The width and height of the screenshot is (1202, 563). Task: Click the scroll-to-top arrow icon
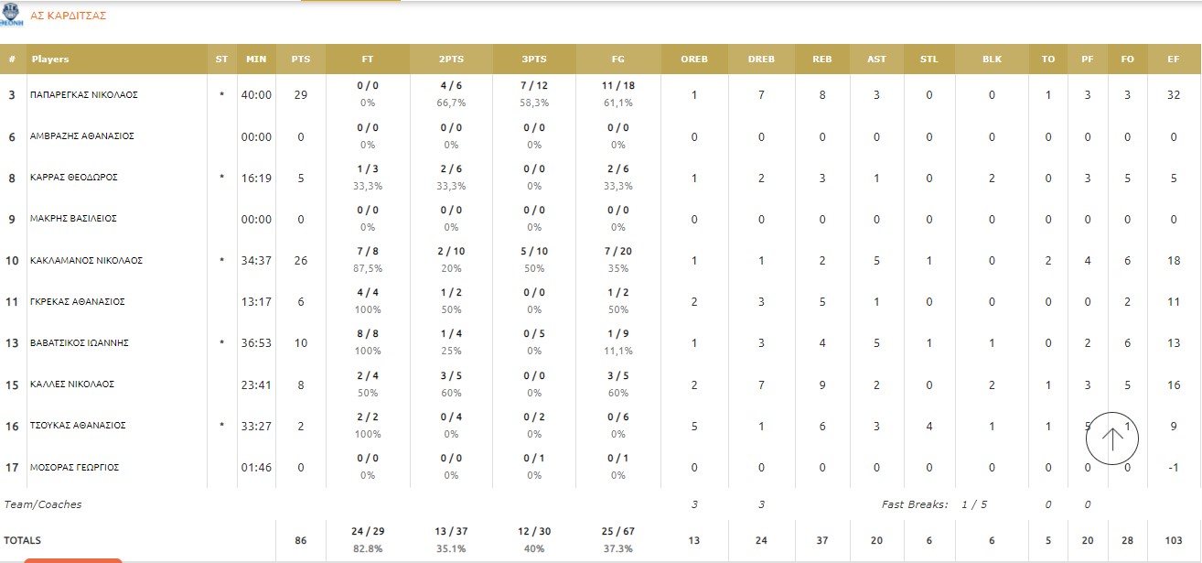coord(1111,438)
